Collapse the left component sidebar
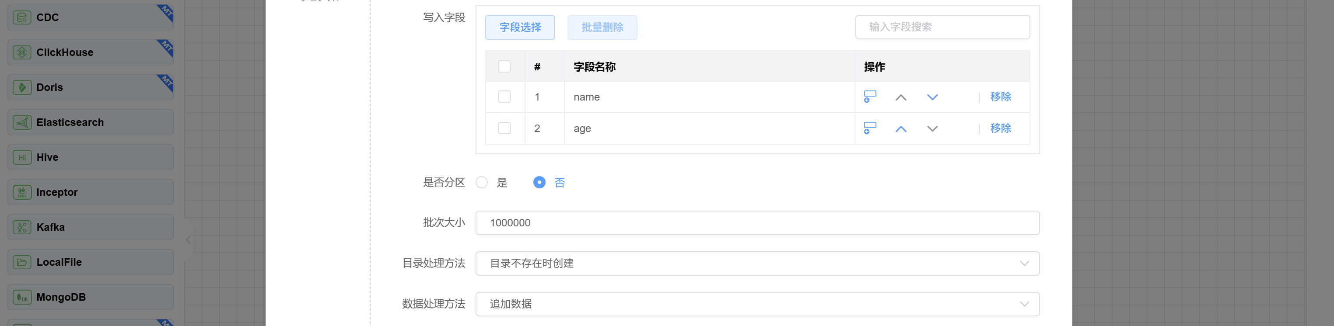This screenshot has height=326, width=1334. [189, 240]
